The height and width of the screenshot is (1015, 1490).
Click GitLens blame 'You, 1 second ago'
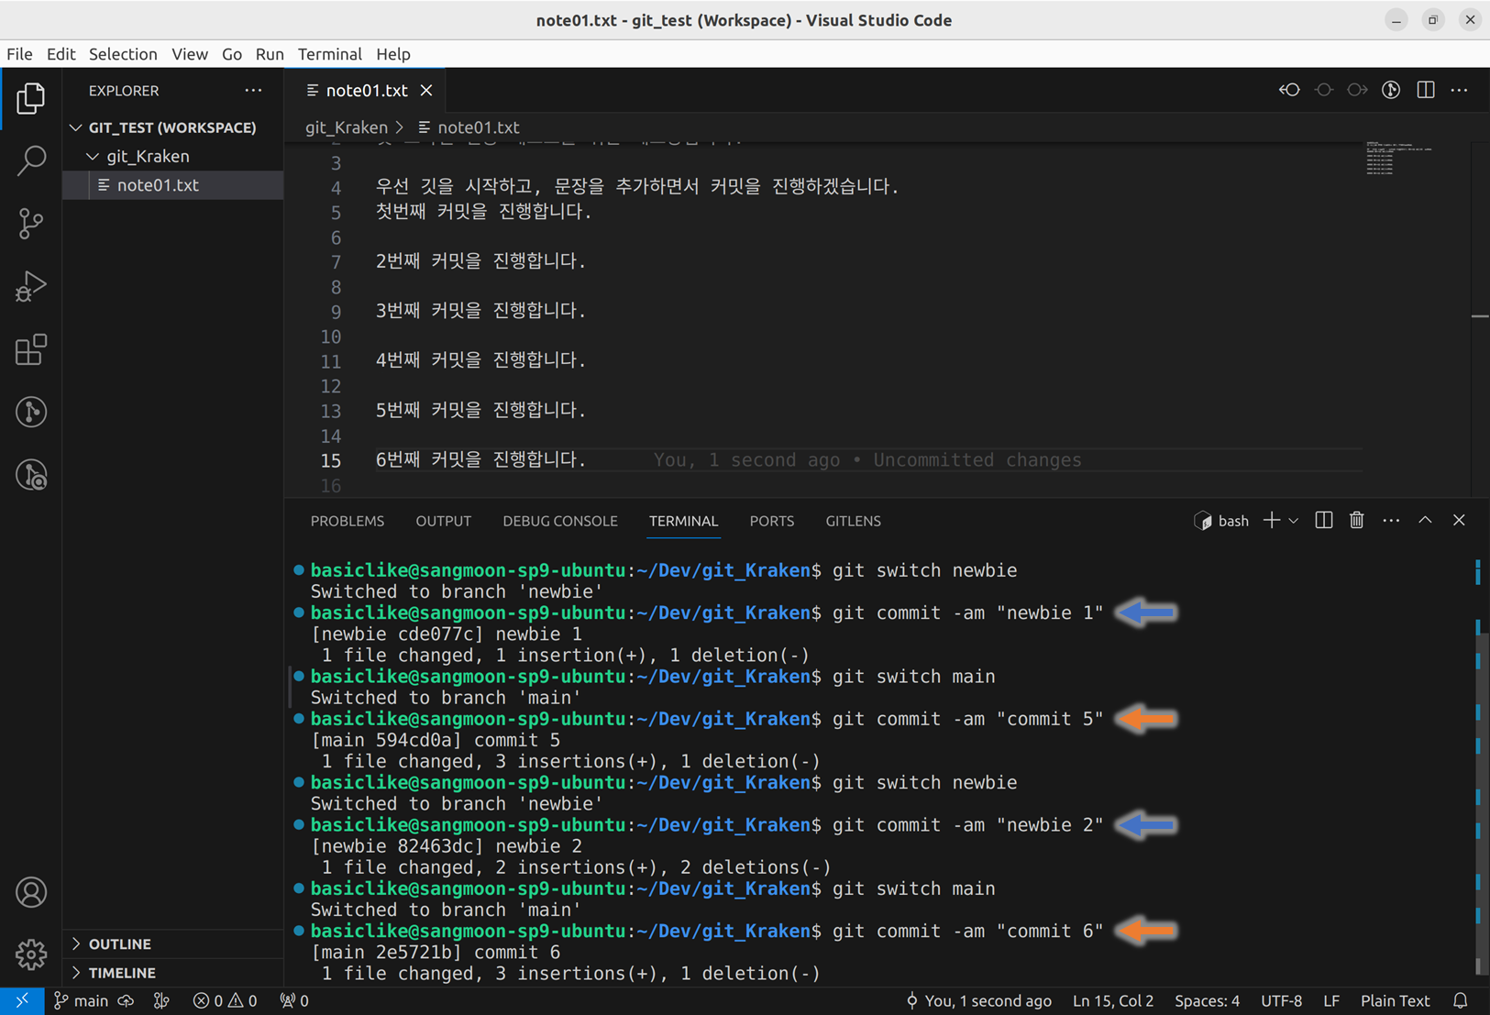point(978,1001)
